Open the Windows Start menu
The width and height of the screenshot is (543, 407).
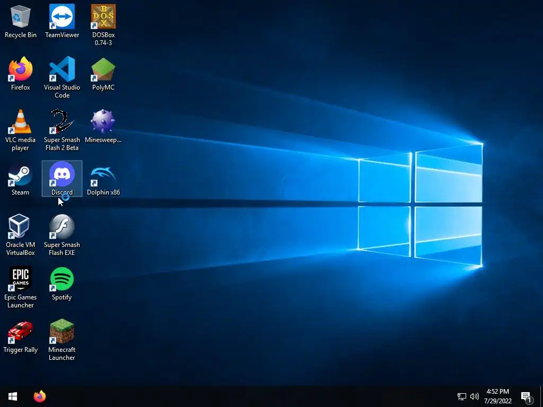pyautogui.click(x=13, y=396)
